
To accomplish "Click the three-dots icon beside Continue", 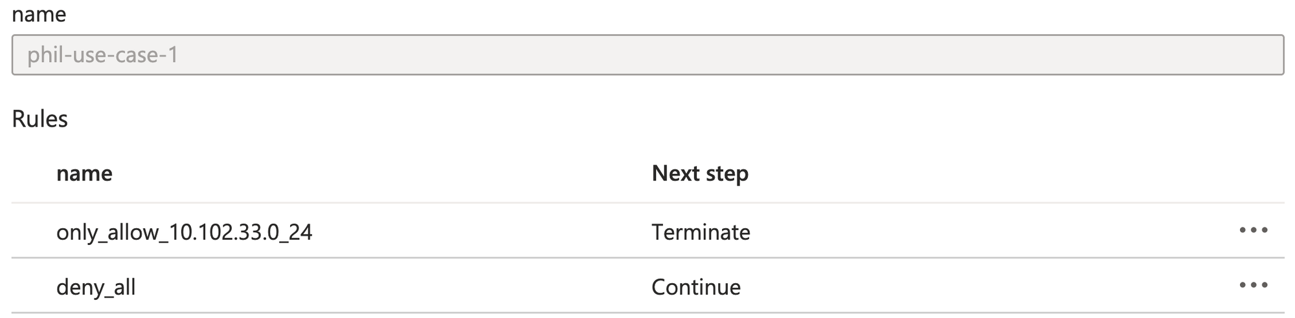I will click(x=1254, y=285).
